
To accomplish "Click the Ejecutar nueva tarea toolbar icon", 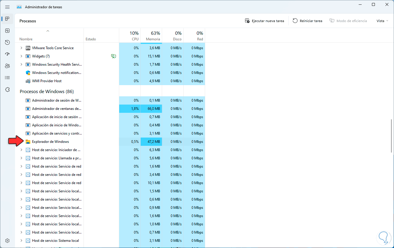I will point(247,21).
